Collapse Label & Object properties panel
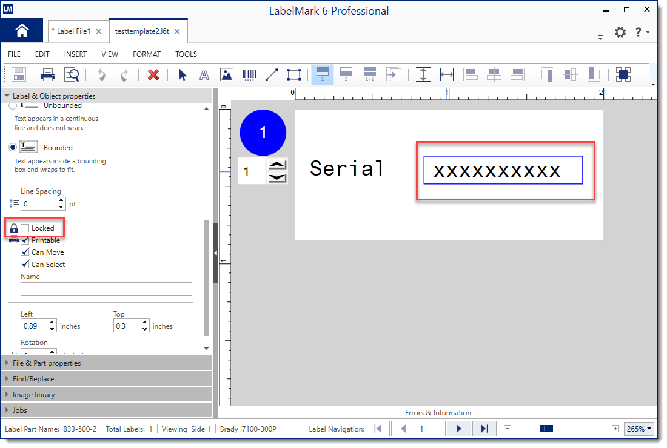The image size is (667, 448). point(7,96)
